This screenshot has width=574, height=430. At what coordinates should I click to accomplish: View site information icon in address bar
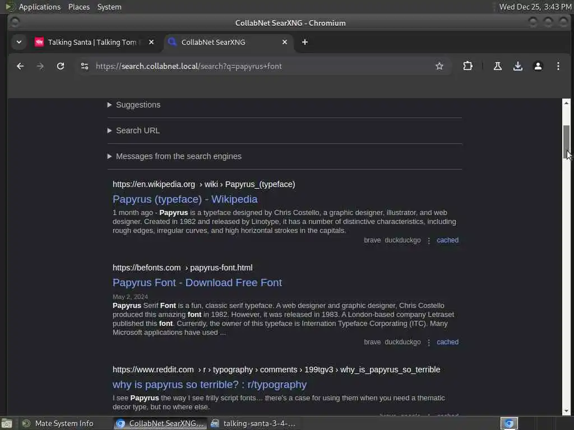pos(85,66)
